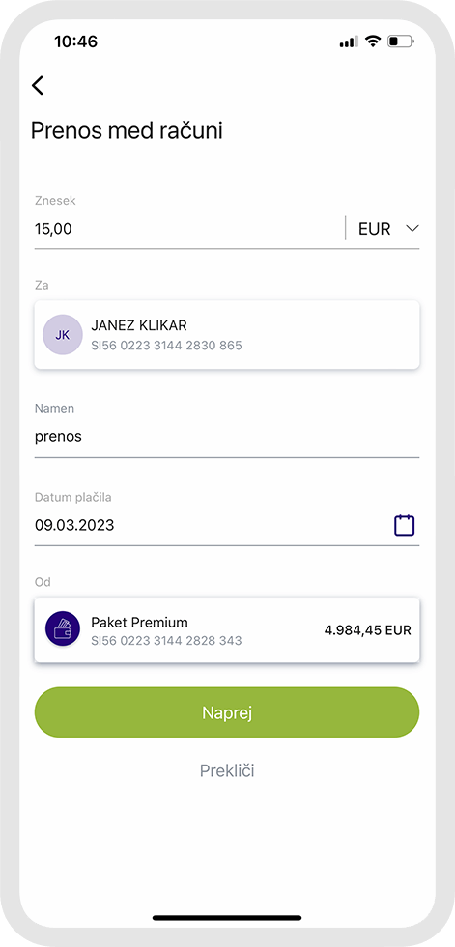
Task: Tap the 4.984,45 EUR balance amount
Action: [x=367, y=630]
